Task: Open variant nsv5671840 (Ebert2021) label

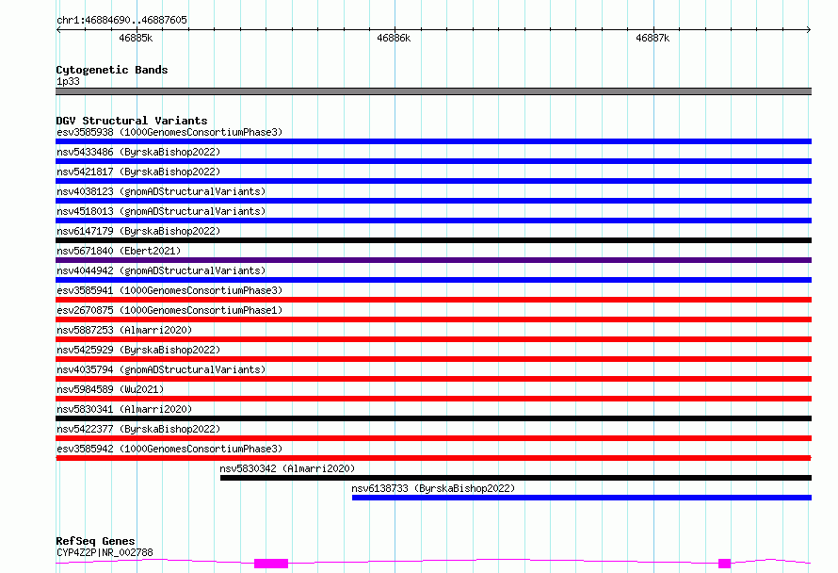Action: click(x=119, y=251)
